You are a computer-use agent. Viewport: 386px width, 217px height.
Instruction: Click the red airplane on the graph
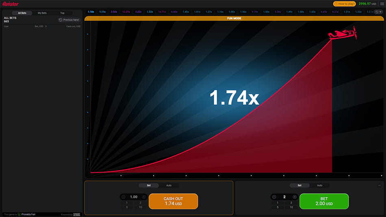(x=343, y=33)
